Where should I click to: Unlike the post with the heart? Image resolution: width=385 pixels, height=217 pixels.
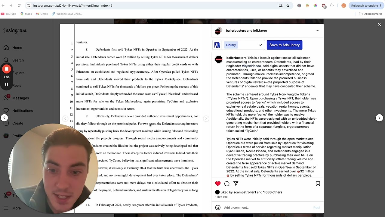pyautogui.click(x=218, y=184)
